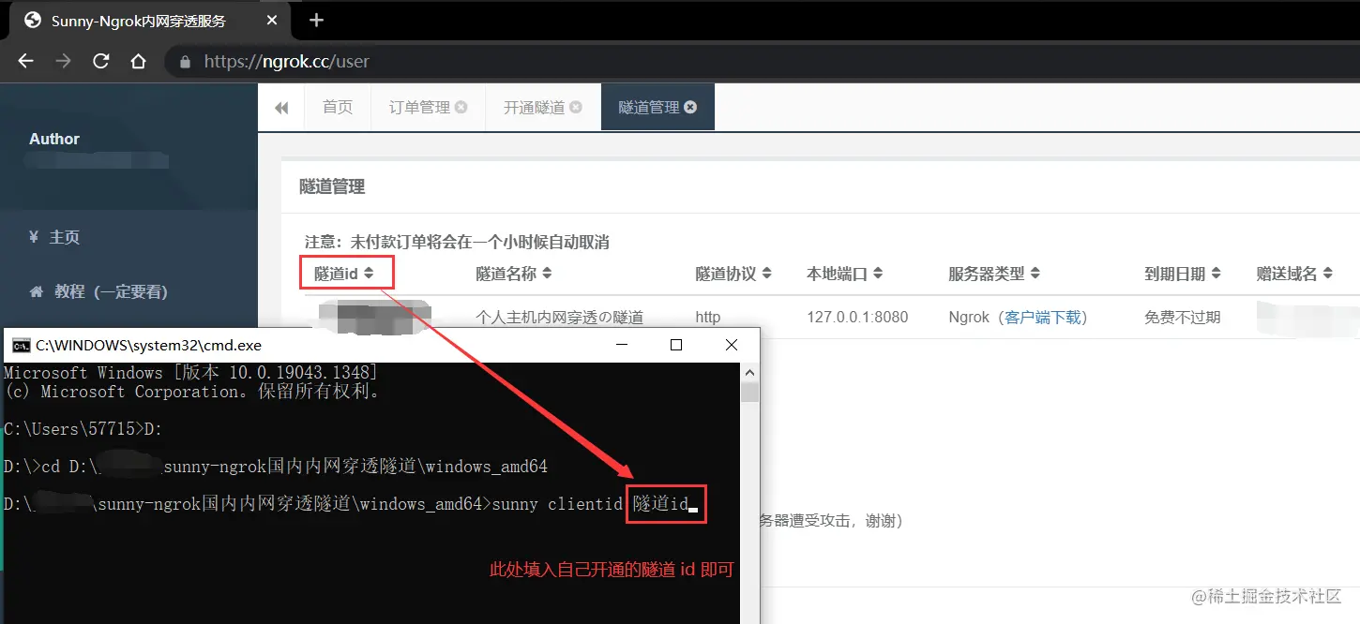Image resolution: width=1360 pixels, height=624 pixels.
Task: Reload the ngrok.cc page
Action: click(x=100, y=61)
